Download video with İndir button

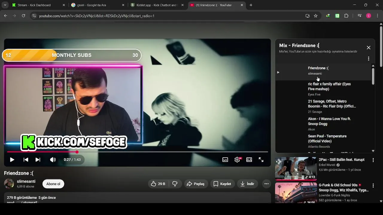[247, 184]
